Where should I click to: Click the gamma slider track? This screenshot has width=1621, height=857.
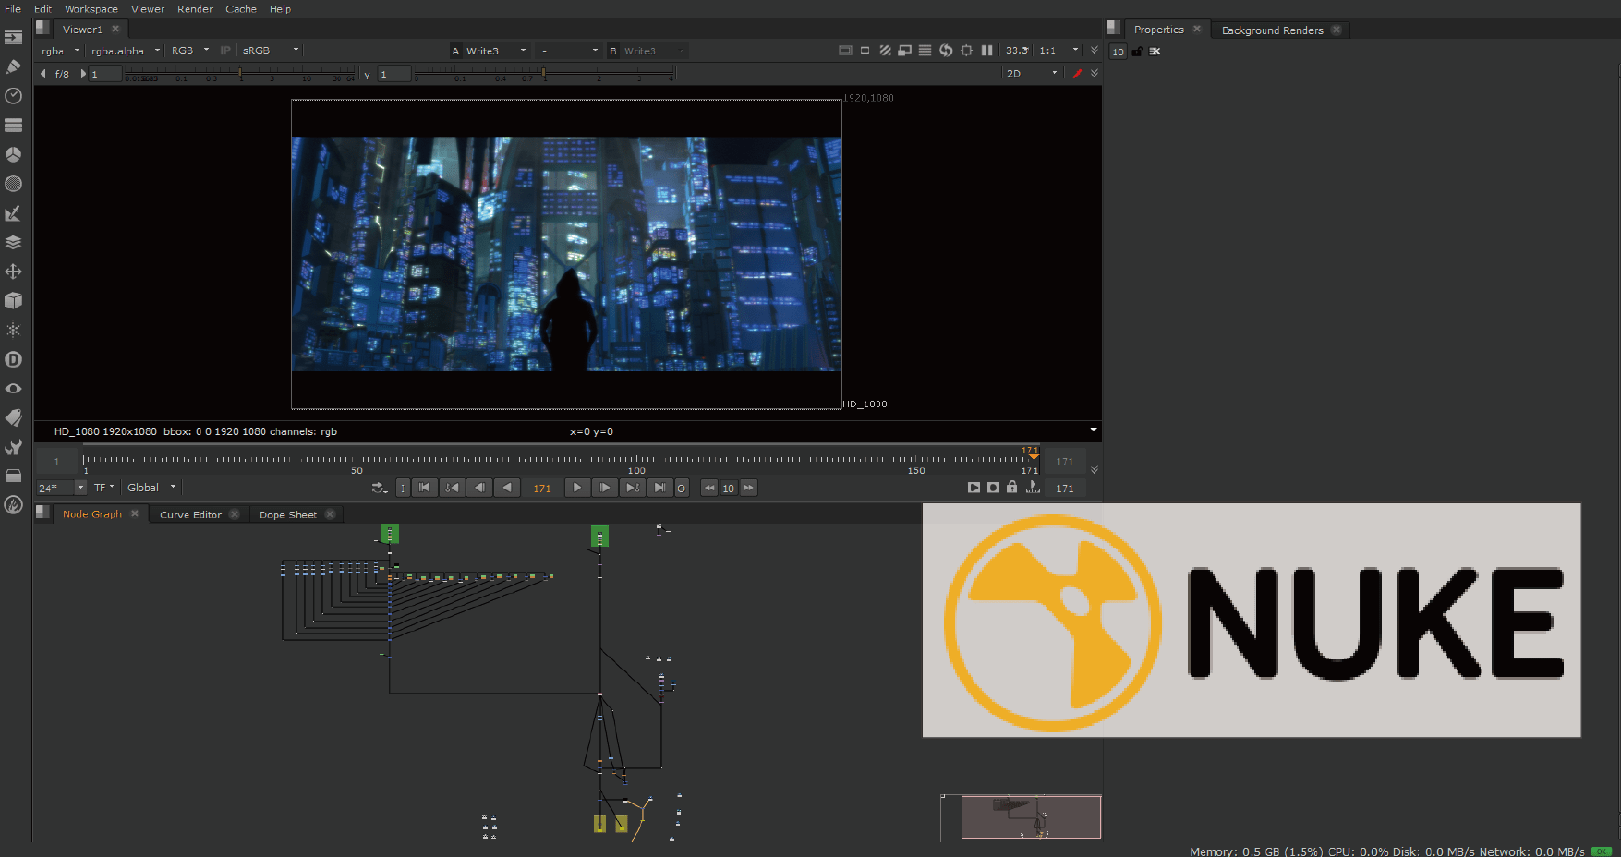(x=544, y=72)
